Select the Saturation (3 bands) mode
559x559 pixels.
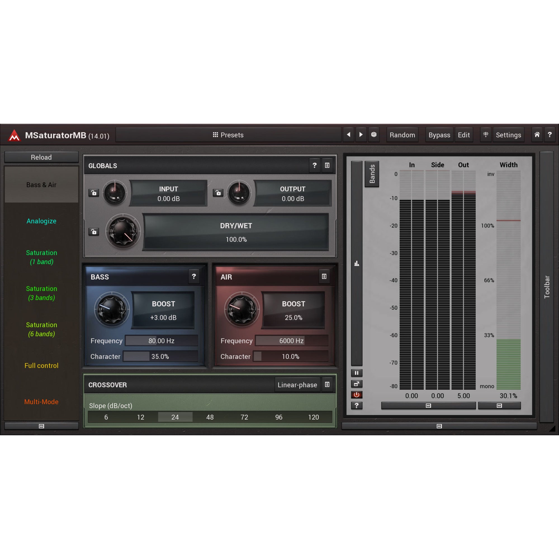pyautogui.click(x=41, y=293)
